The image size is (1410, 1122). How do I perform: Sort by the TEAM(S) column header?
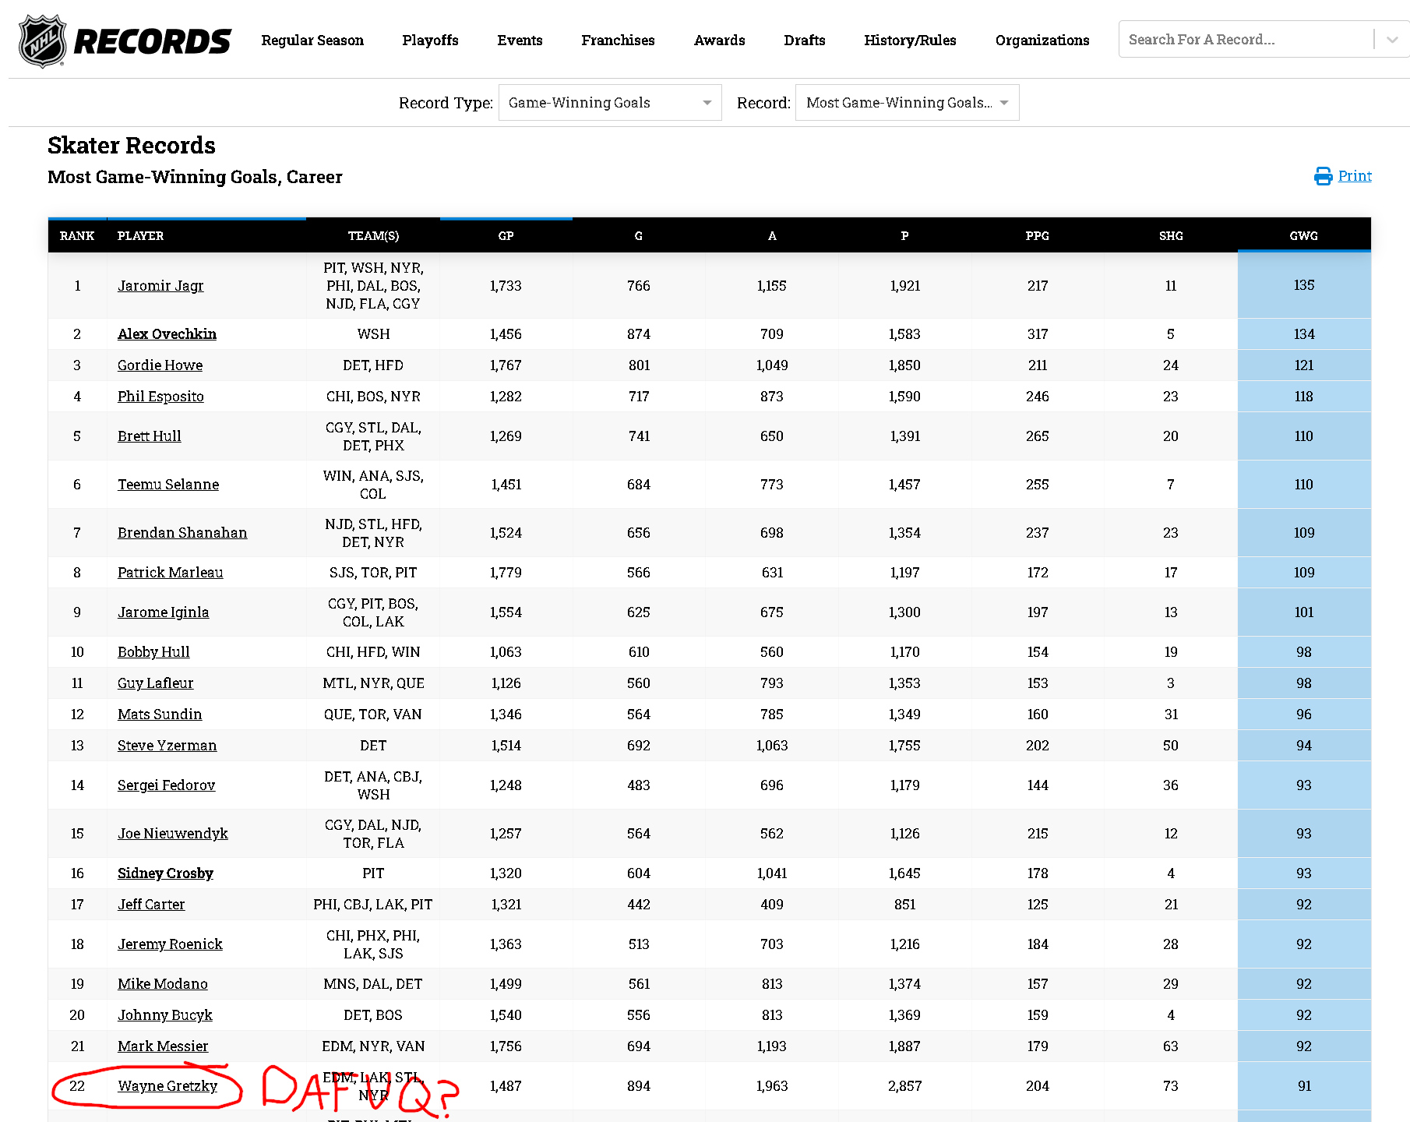(x=373, y=236)
